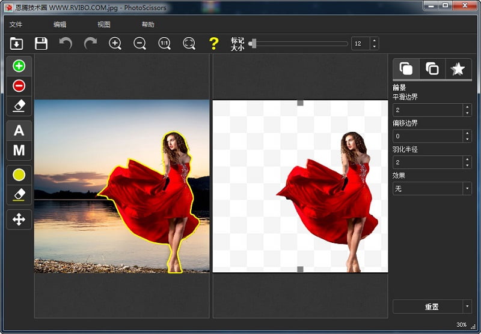Close the PhotoScissors window

coord(465,5)
